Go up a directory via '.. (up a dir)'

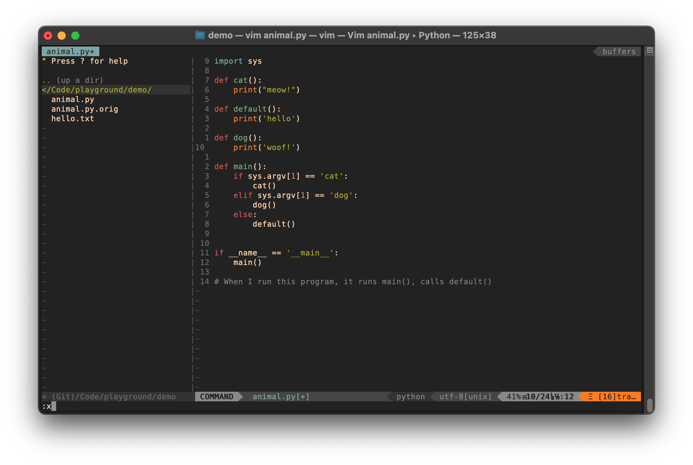(x=72, y=80)
